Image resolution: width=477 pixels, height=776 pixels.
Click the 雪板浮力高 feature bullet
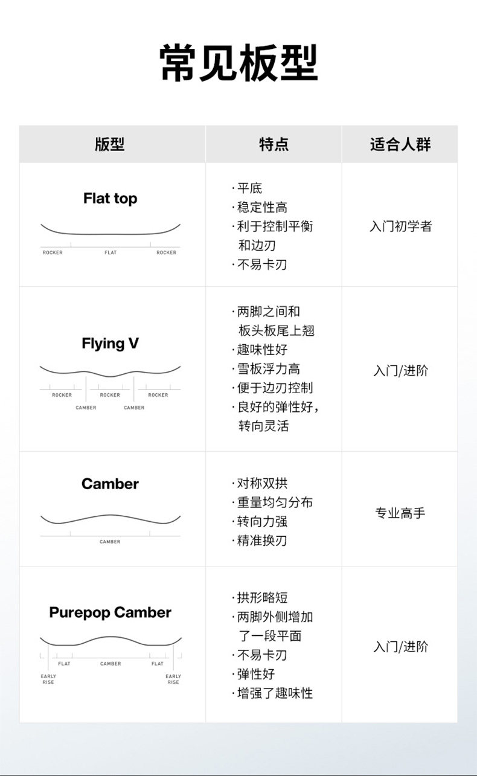pyautogui.click(x=268, y=369)
